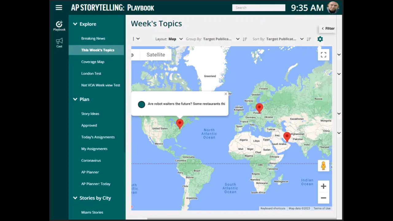This screenshot has width=393, height=221.
Task: Open the Cast megaphone icon
Action: click(59, 43)
